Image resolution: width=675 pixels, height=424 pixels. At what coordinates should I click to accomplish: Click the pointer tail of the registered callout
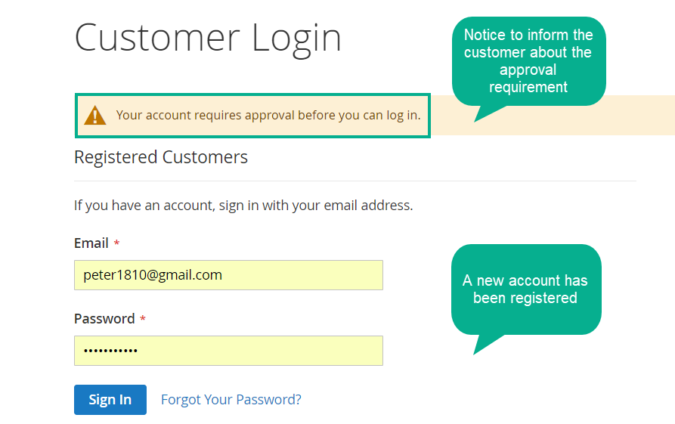click(x=485, y=343)
